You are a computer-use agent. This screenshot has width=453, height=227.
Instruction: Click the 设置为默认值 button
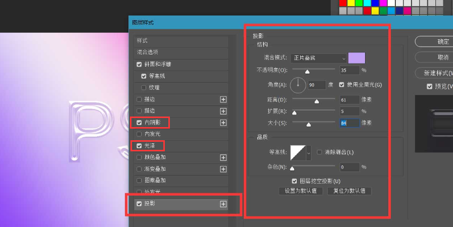coord(300,191)
